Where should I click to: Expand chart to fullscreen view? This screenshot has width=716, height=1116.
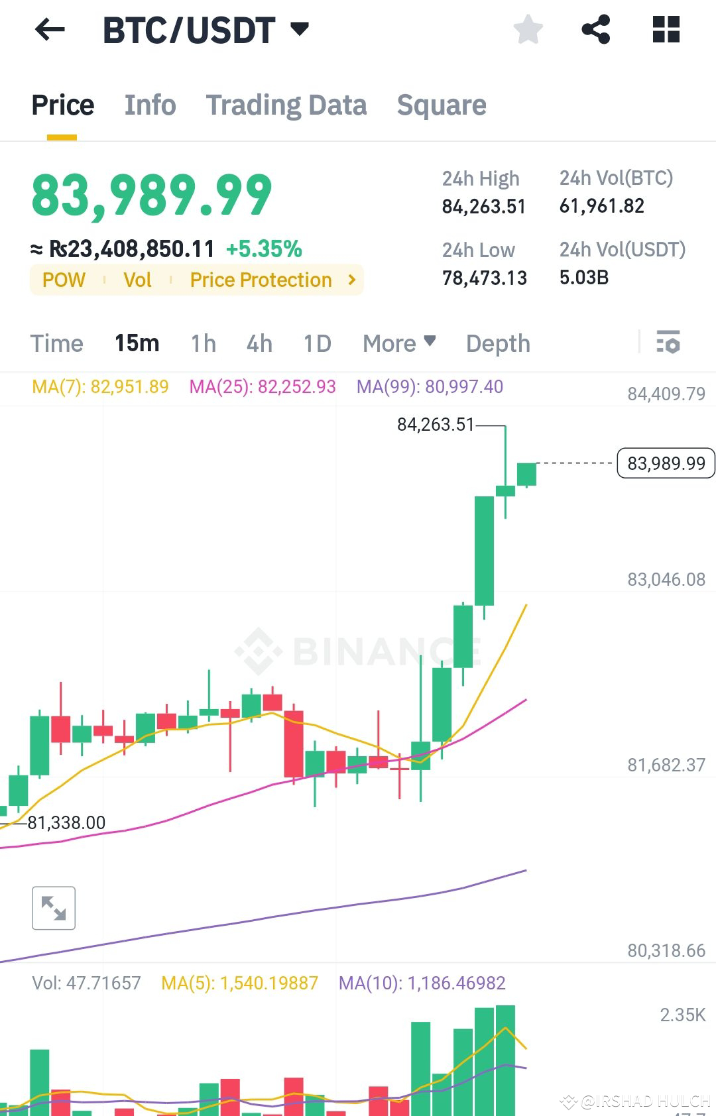[55, 907]
